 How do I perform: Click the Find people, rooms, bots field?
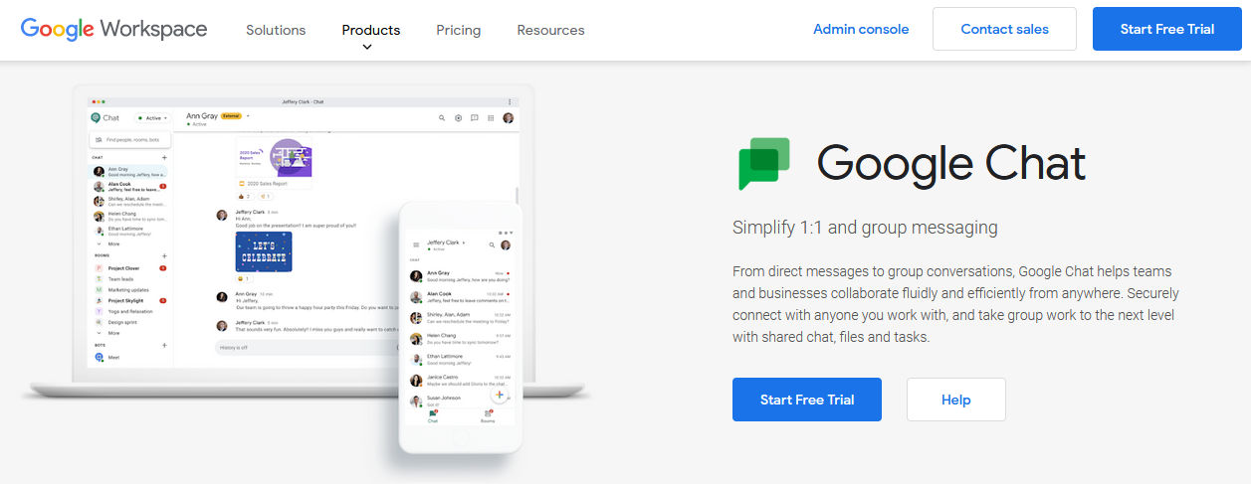[x=130, y=140]
